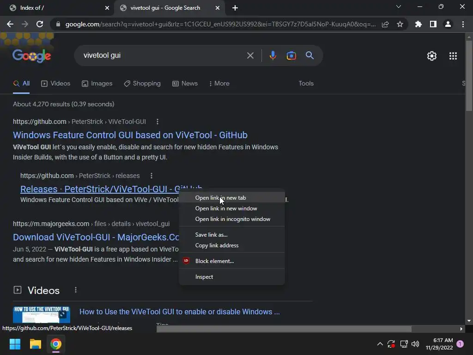Open Tools for search filtering
This screenshot has height=355, width=473.
[306, 84]
